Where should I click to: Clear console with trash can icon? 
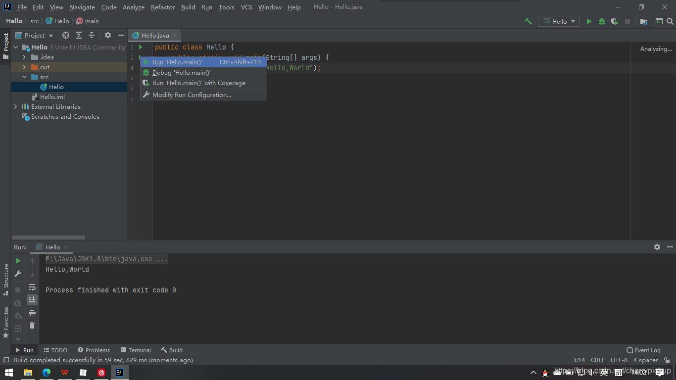tap(32, 325)
